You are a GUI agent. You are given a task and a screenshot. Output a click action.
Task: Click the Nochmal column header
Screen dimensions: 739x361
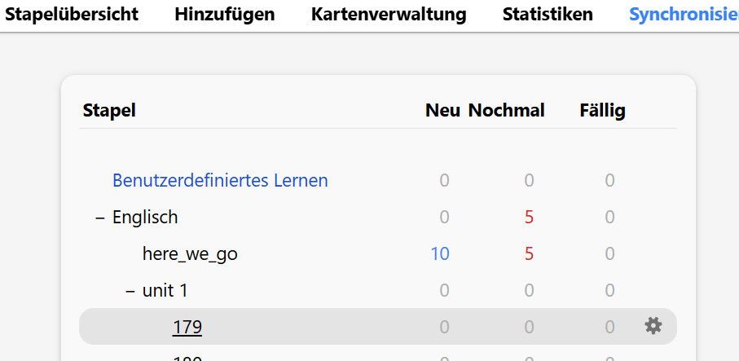pos(507,111)
